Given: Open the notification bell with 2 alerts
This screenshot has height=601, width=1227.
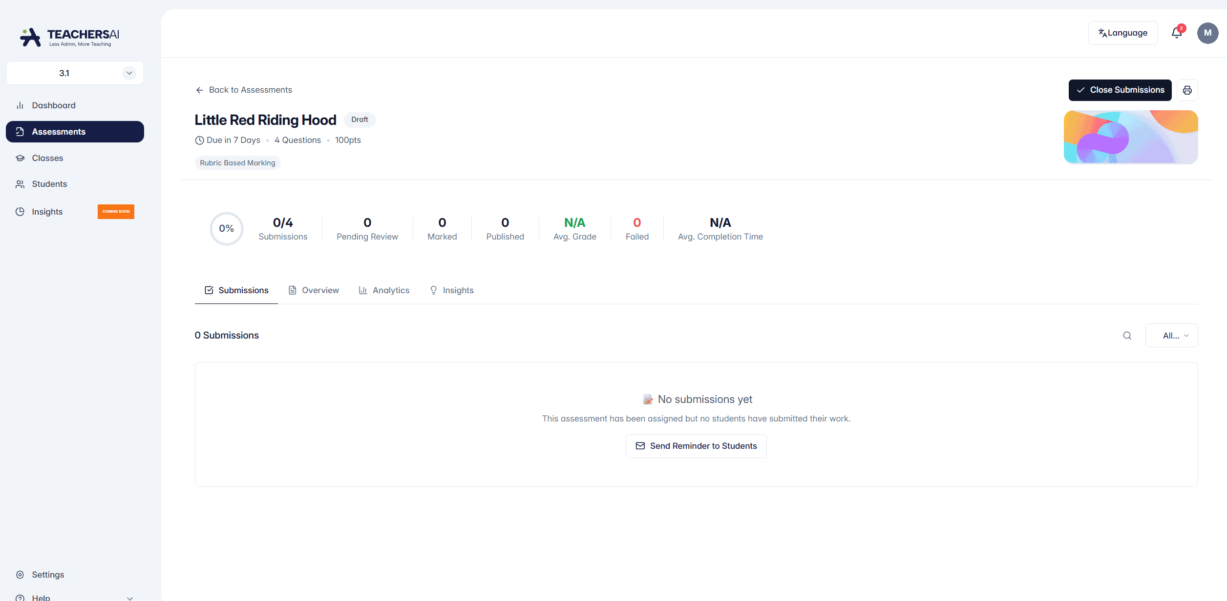Looking at the screenshot, I should click(x=1177, y=33).
